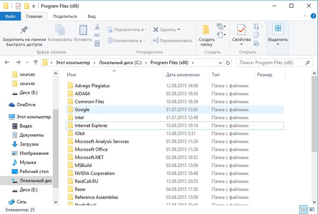This screenshot has height=214, width=318.
Task: Click the magnifier icon in the search box
Action: tap(308, 63)
